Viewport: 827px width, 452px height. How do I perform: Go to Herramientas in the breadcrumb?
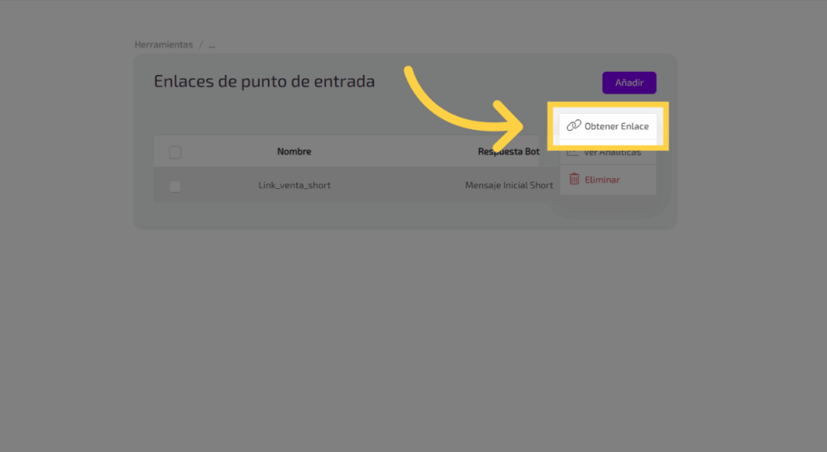coord(164,44)
